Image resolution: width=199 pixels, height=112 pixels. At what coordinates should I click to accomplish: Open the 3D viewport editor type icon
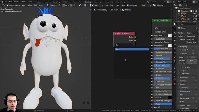click(x=3, y=5)
